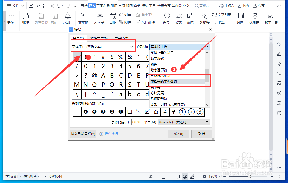Screen dimensions: 288x183
Task: Open the 文件 menu
Action: (15, 6)
